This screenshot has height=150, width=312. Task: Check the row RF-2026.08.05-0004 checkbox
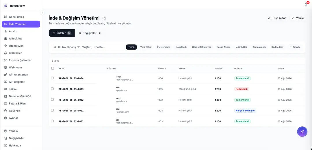[x=52, y=78]
